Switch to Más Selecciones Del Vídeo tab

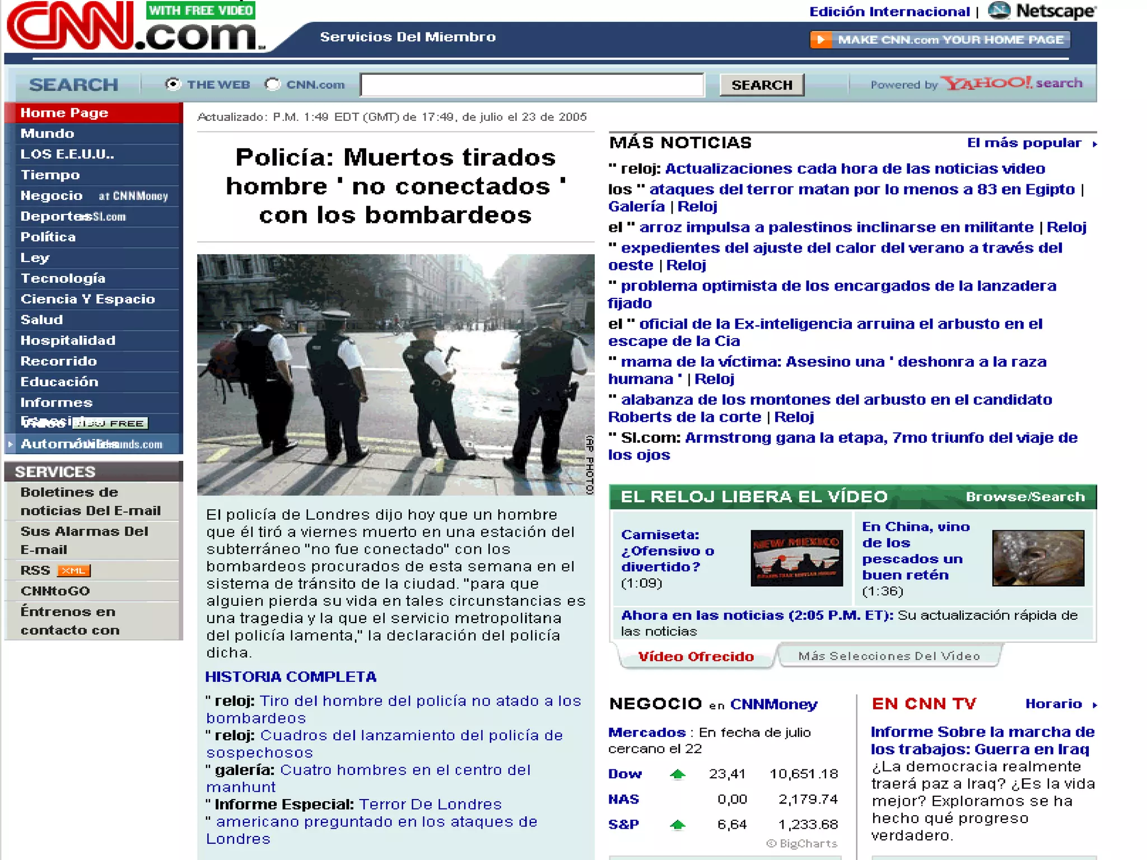point(889,656)
